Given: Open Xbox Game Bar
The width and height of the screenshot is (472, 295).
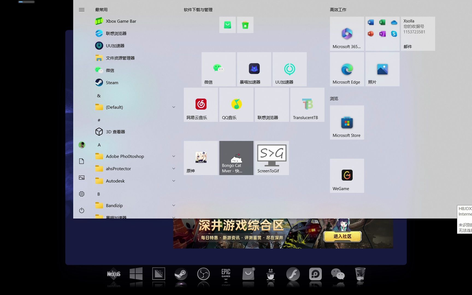Looking at the screenshot, I should point(121,21).
